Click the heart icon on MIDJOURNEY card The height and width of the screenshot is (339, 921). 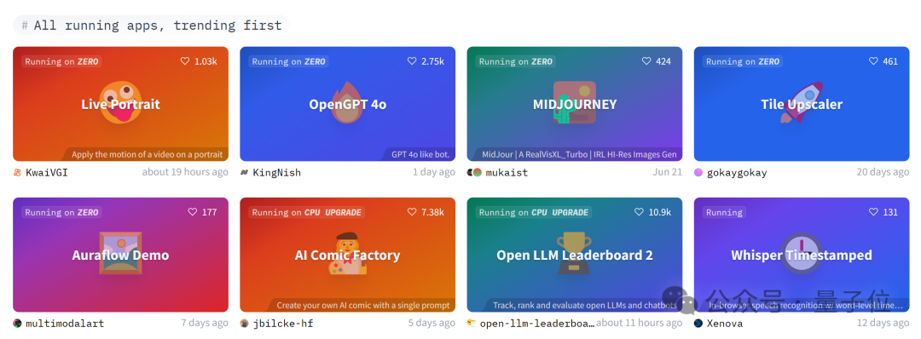tap(646, 61)
